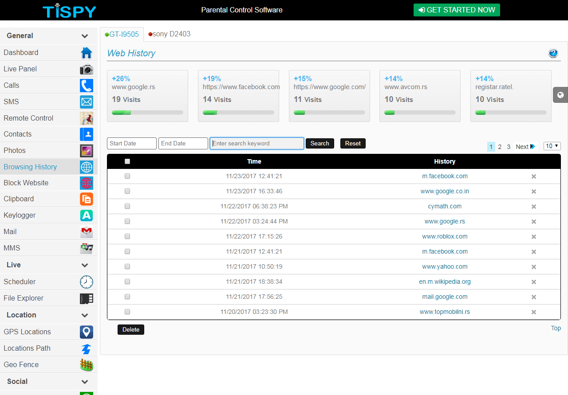Screen dimensions: 568x395
Task: Select Scheduler in the sidebar
Action: point(49,282)
